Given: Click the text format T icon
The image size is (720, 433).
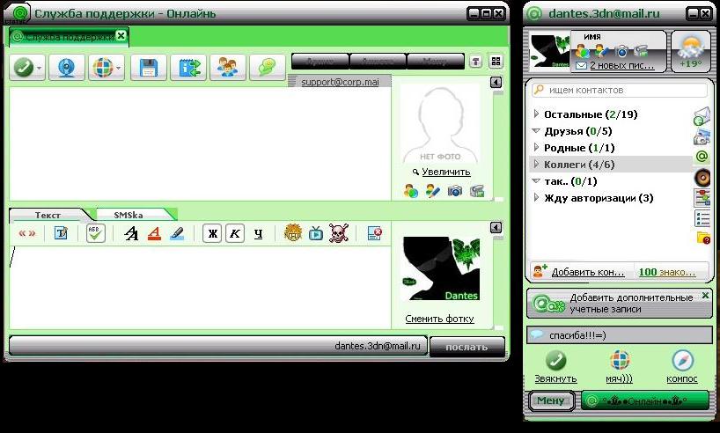Looking at the screenshot, I should (x=61, y=233).
